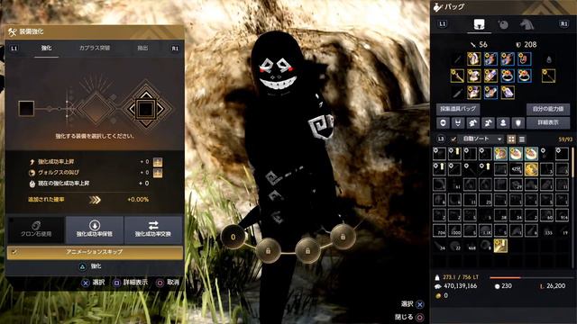Select the equipped main weapon staff slot

(457, 76)
